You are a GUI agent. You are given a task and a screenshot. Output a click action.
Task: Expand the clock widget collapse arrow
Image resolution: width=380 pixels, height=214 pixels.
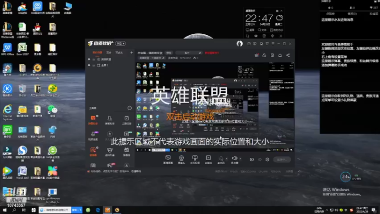(281, 11)
